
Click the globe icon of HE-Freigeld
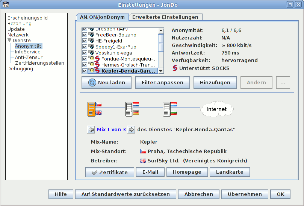click(x=92, y=41)
